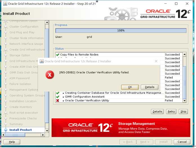Click the Storage Management banner
The height and width of the screenshot is (148, 196).
click(121, 128)
